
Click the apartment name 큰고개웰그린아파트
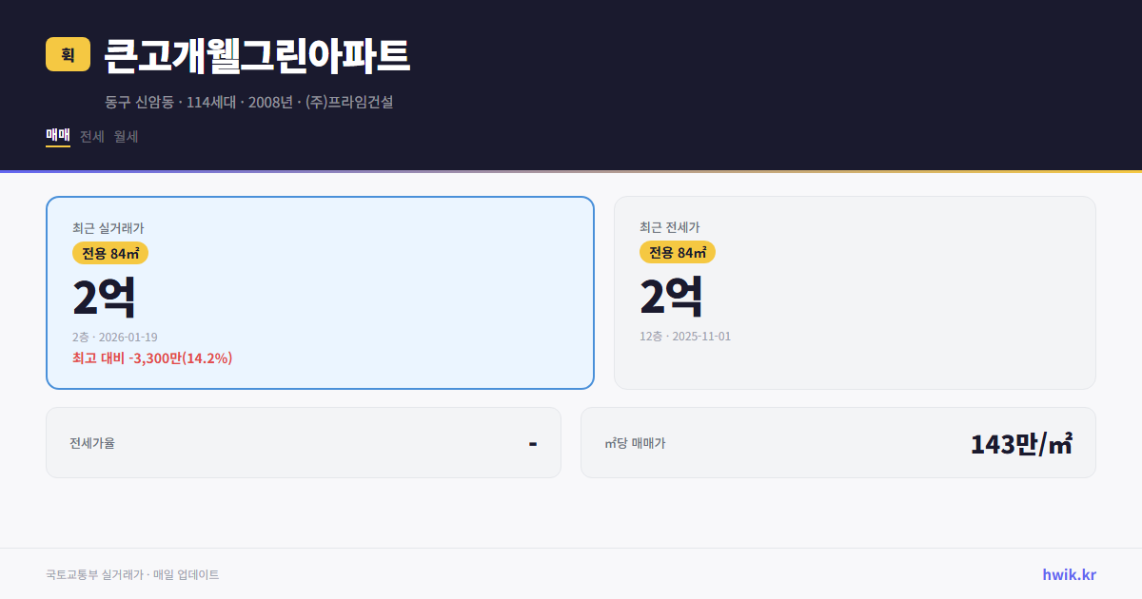pos(257,55)
